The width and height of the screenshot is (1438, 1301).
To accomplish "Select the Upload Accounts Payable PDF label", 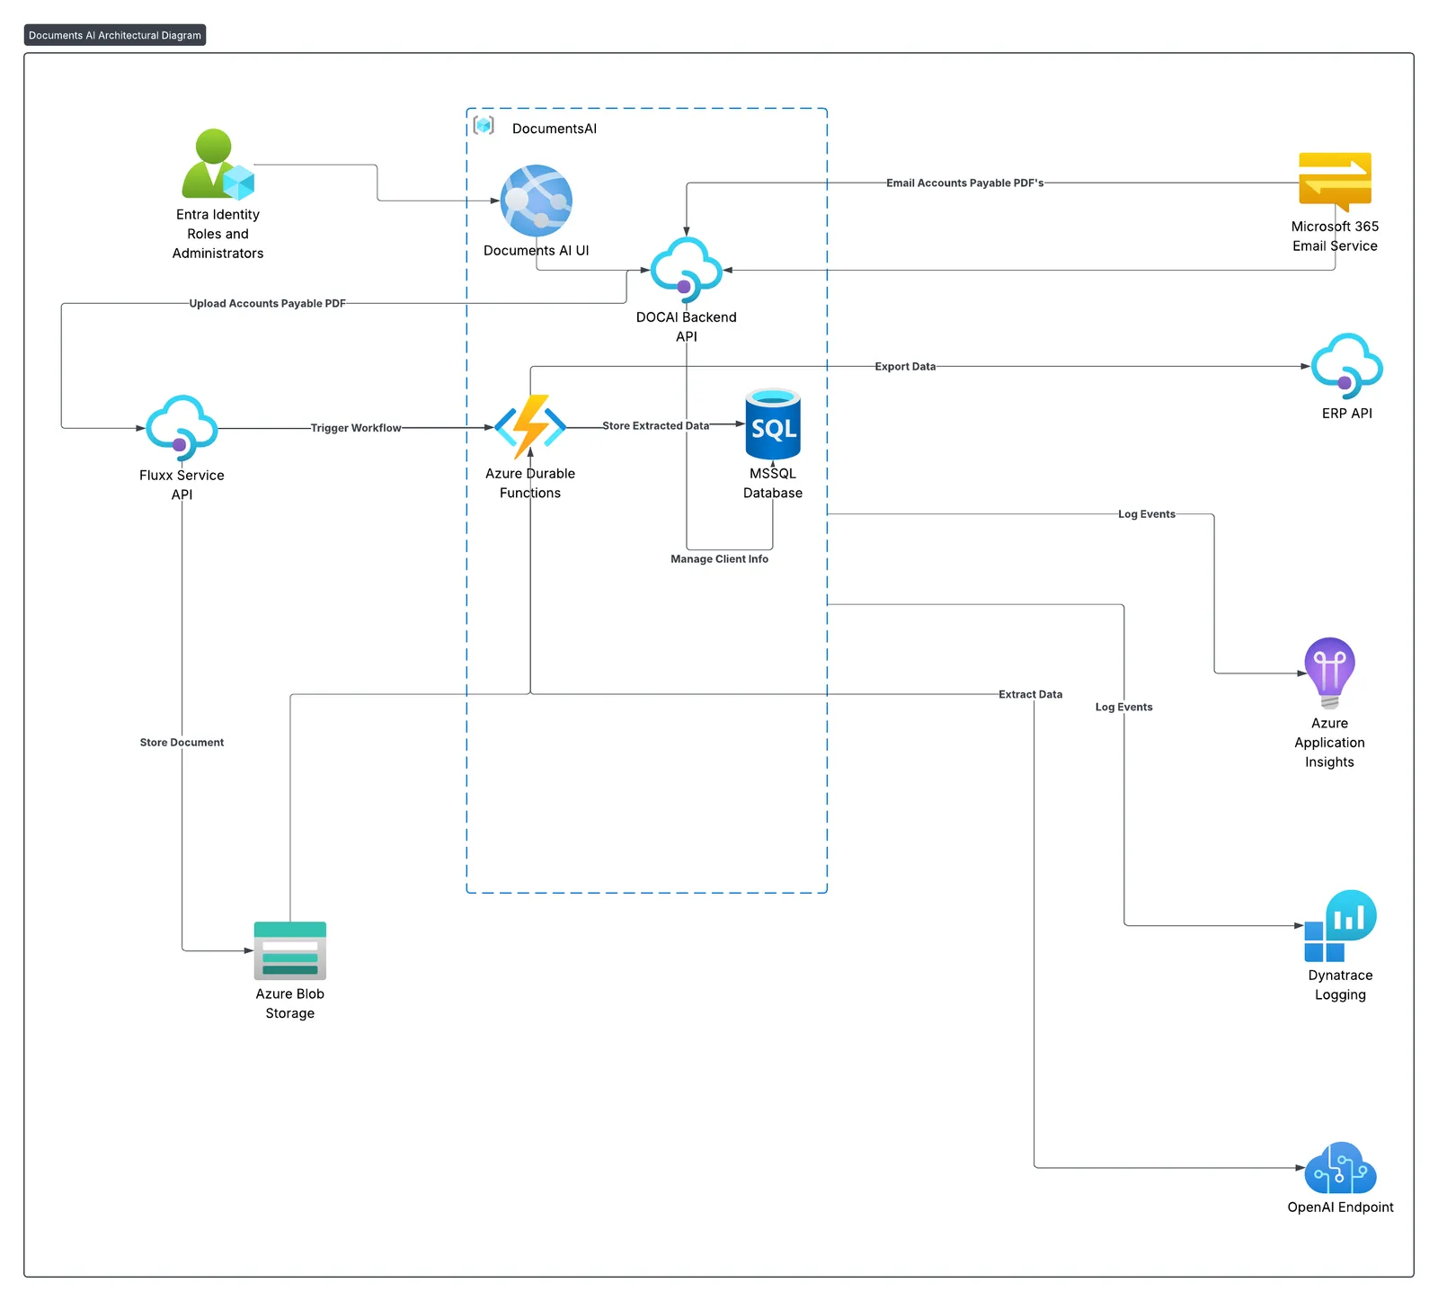I will pyautogui.click(x=267, y=303).
